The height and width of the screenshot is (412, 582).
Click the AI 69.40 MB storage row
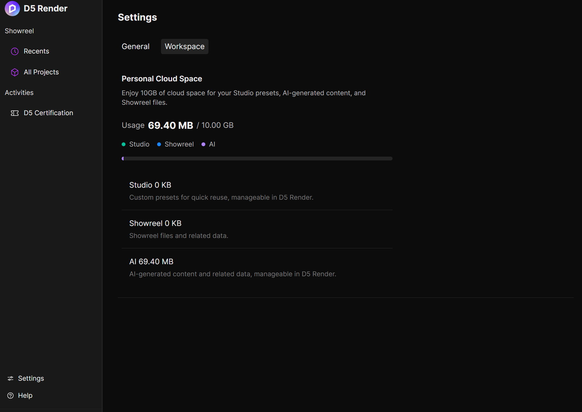[x=257, y=267]
